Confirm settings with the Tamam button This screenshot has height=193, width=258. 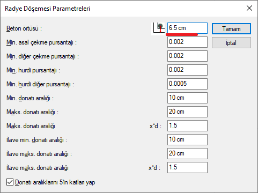point(231,29)
